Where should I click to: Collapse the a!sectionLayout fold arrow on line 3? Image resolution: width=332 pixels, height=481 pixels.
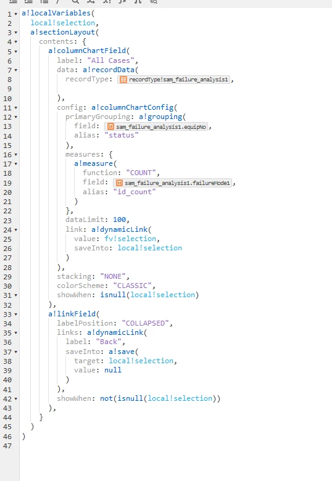15,33
